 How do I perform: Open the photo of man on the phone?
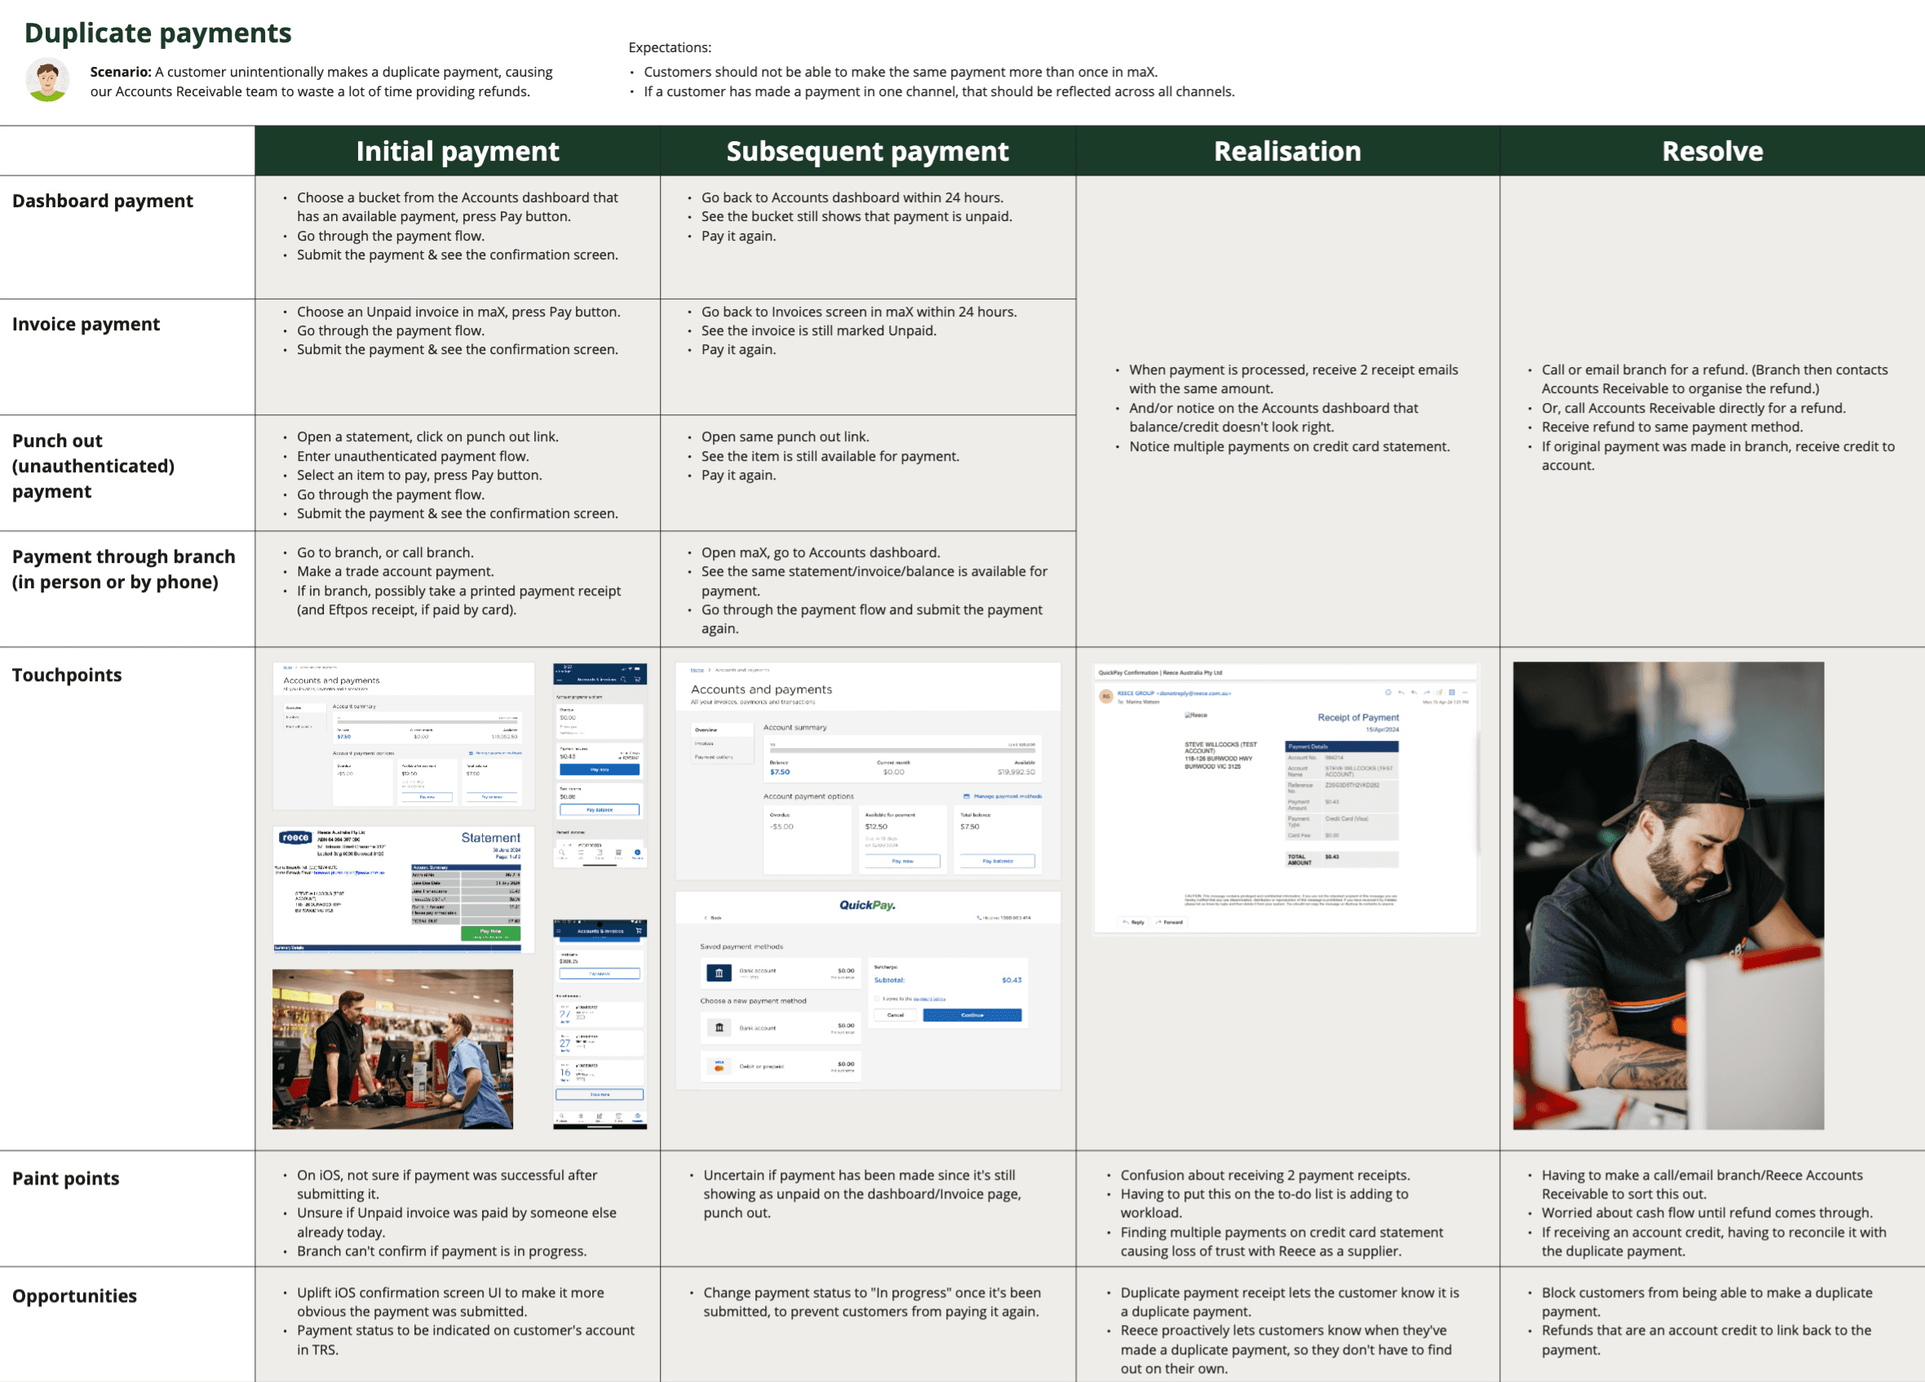coord(1667,896)
